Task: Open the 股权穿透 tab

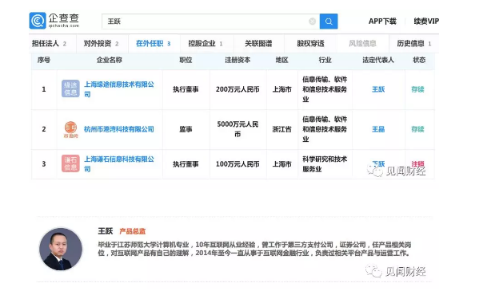Action: 310,44
